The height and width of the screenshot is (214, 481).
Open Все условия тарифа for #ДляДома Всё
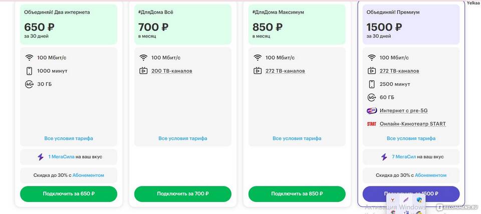coord(183,138)
